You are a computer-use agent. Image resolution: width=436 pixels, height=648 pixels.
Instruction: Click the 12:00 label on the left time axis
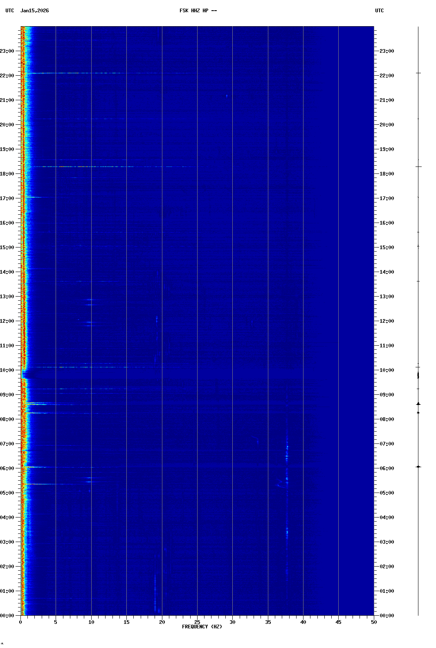coord(7,321)
